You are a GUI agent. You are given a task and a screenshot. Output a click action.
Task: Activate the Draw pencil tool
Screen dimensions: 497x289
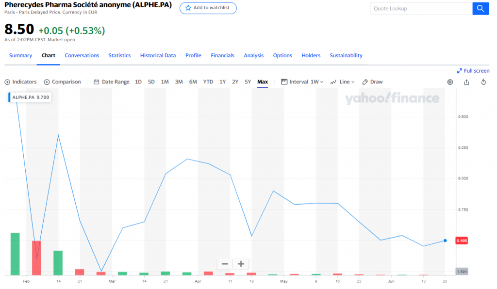372,82
